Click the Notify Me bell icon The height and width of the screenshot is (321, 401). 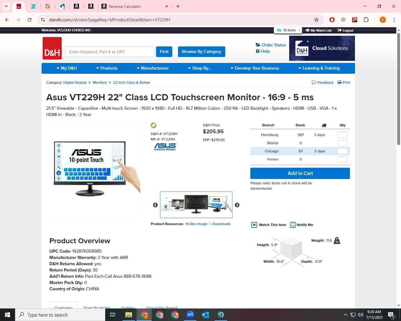coord(293,225)
